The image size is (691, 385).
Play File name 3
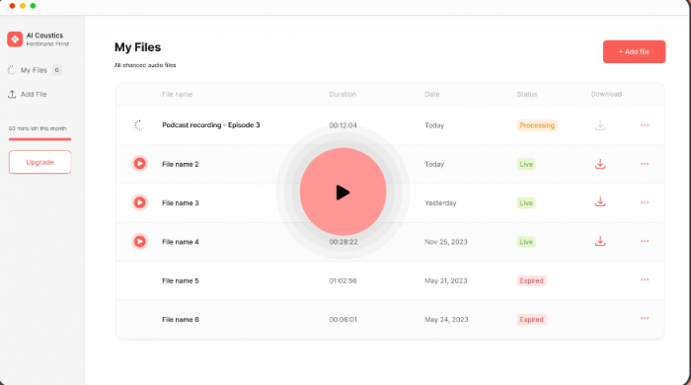click(x=140, y=202)
